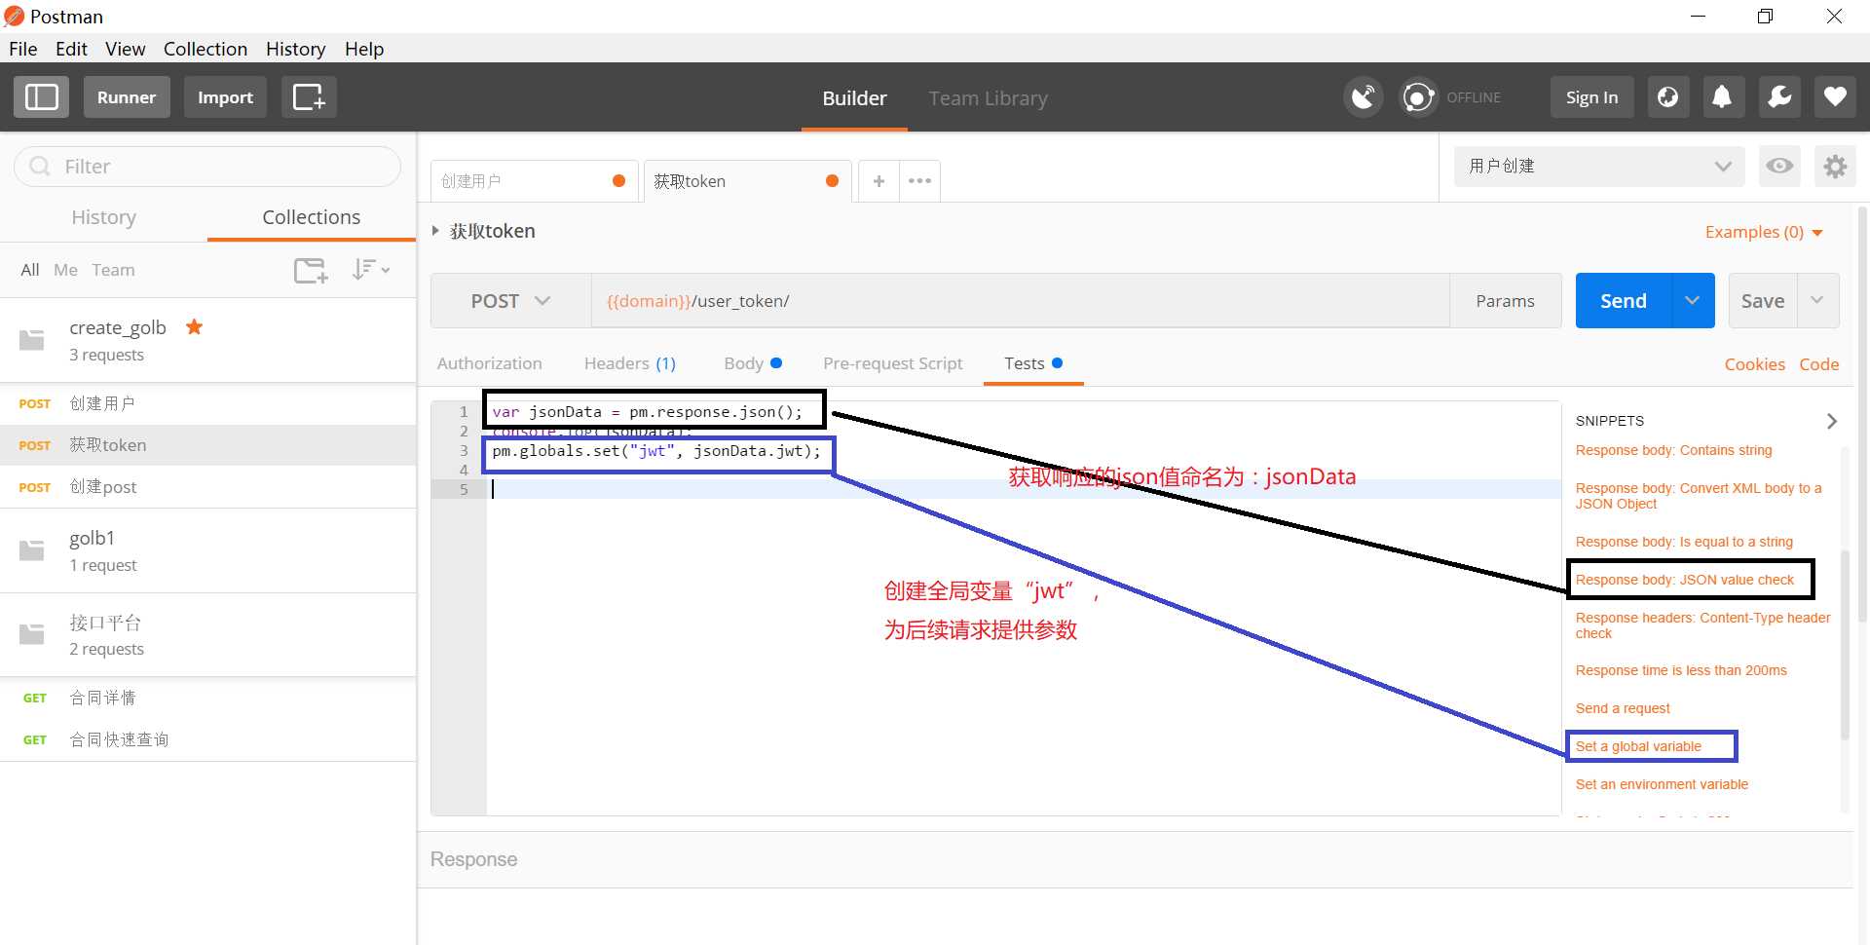1870x945 pixels.
Task: Open the Help menu
Action: tap(364, 49)
